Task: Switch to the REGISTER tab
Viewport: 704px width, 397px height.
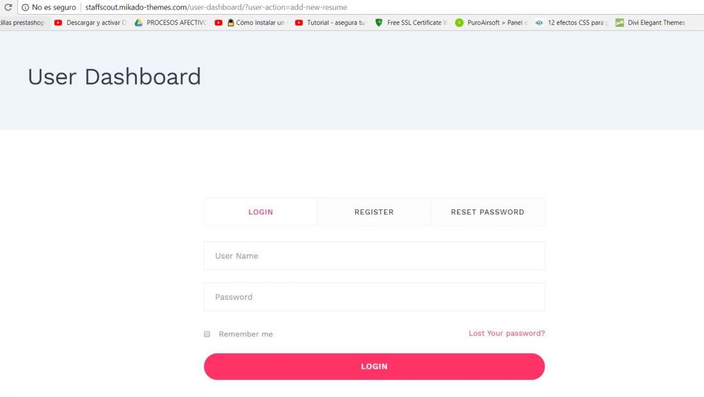Action: [374, 212]
